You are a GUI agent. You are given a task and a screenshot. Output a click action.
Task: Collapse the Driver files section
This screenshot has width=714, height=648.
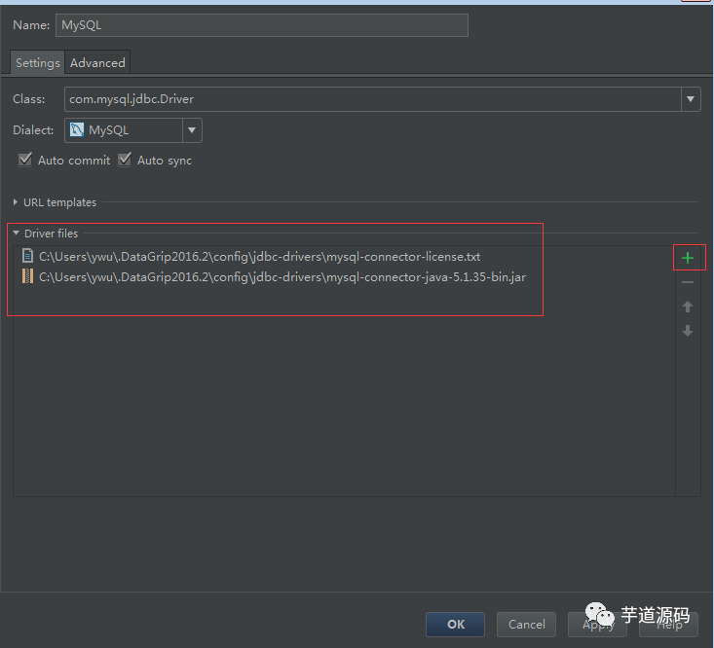point(16,233)
